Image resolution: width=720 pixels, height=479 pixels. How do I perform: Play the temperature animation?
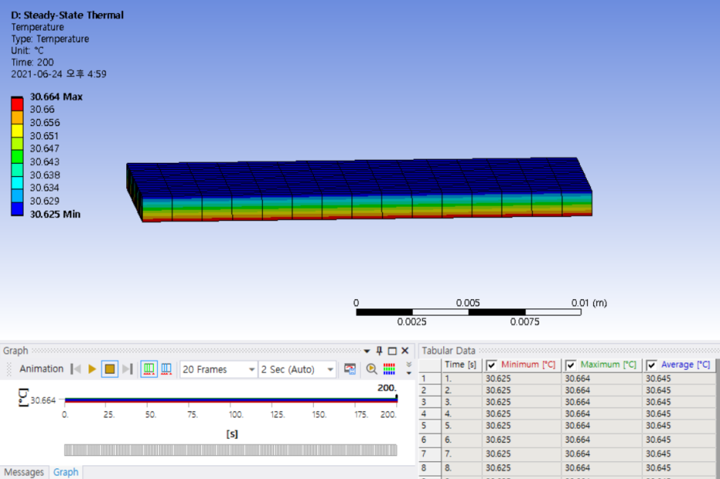92,369
